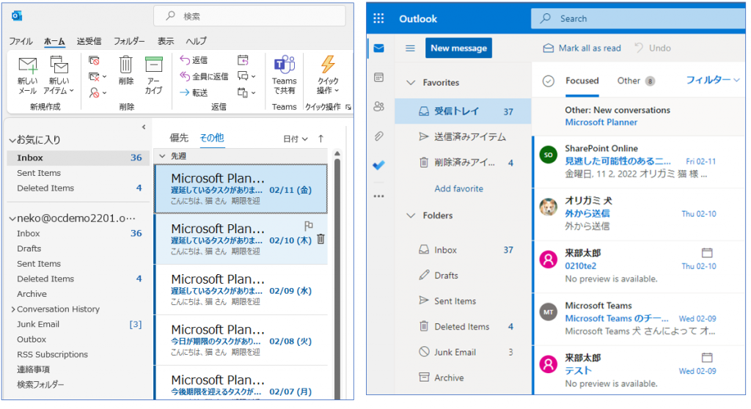Click 転送 forward in ribbon
This screenshot has height=409, width=751.
click(194, 92)
